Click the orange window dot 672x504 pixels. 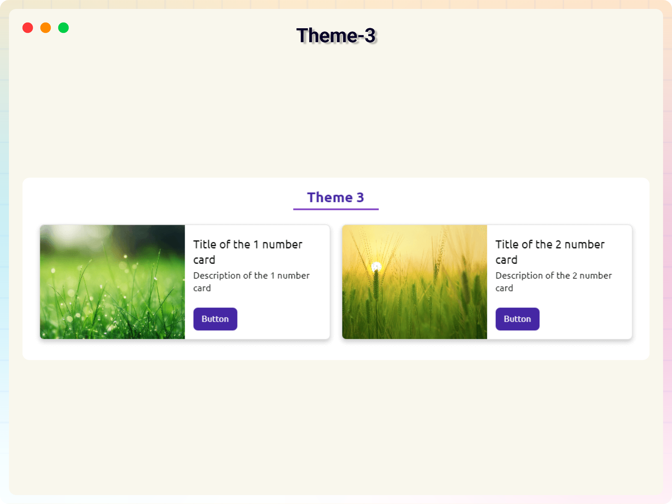(45, 28)
